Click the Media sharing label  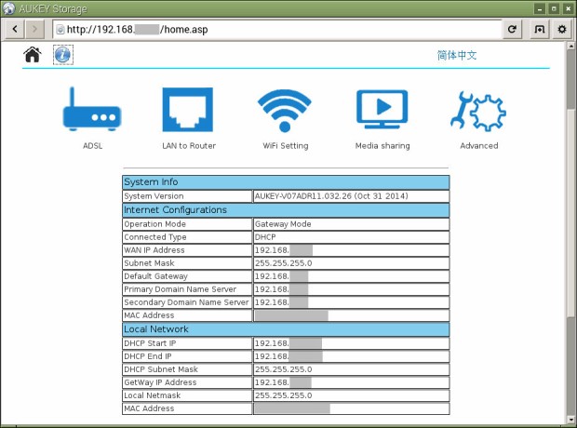point(382,146)
